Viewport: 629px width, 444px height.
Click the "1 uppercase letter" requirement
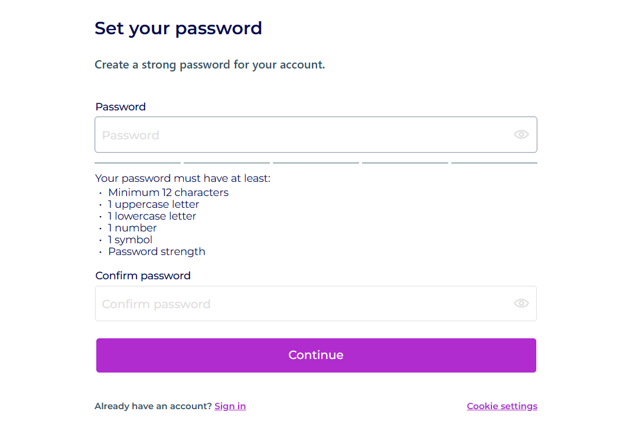(154, 204)
